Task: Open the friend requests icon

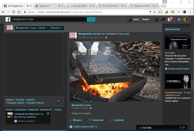Action: (x=157, y=20)
